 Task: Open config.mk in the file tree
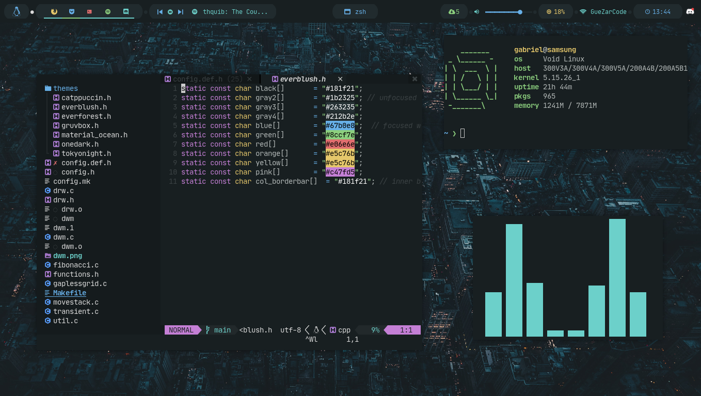point(72,181)
